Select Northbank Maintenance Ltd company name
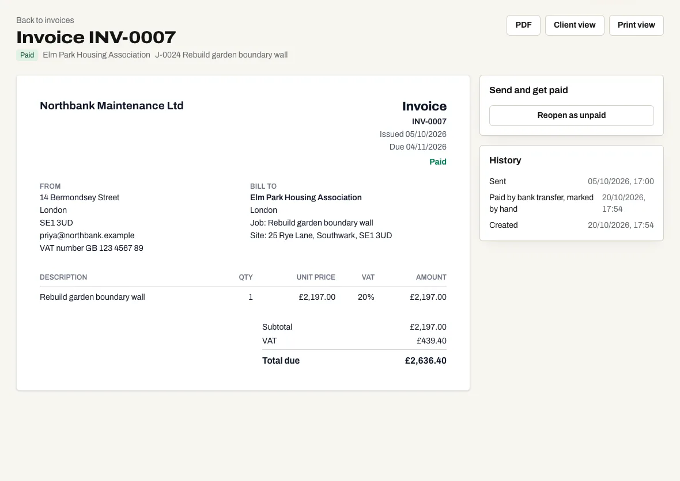 111,106
